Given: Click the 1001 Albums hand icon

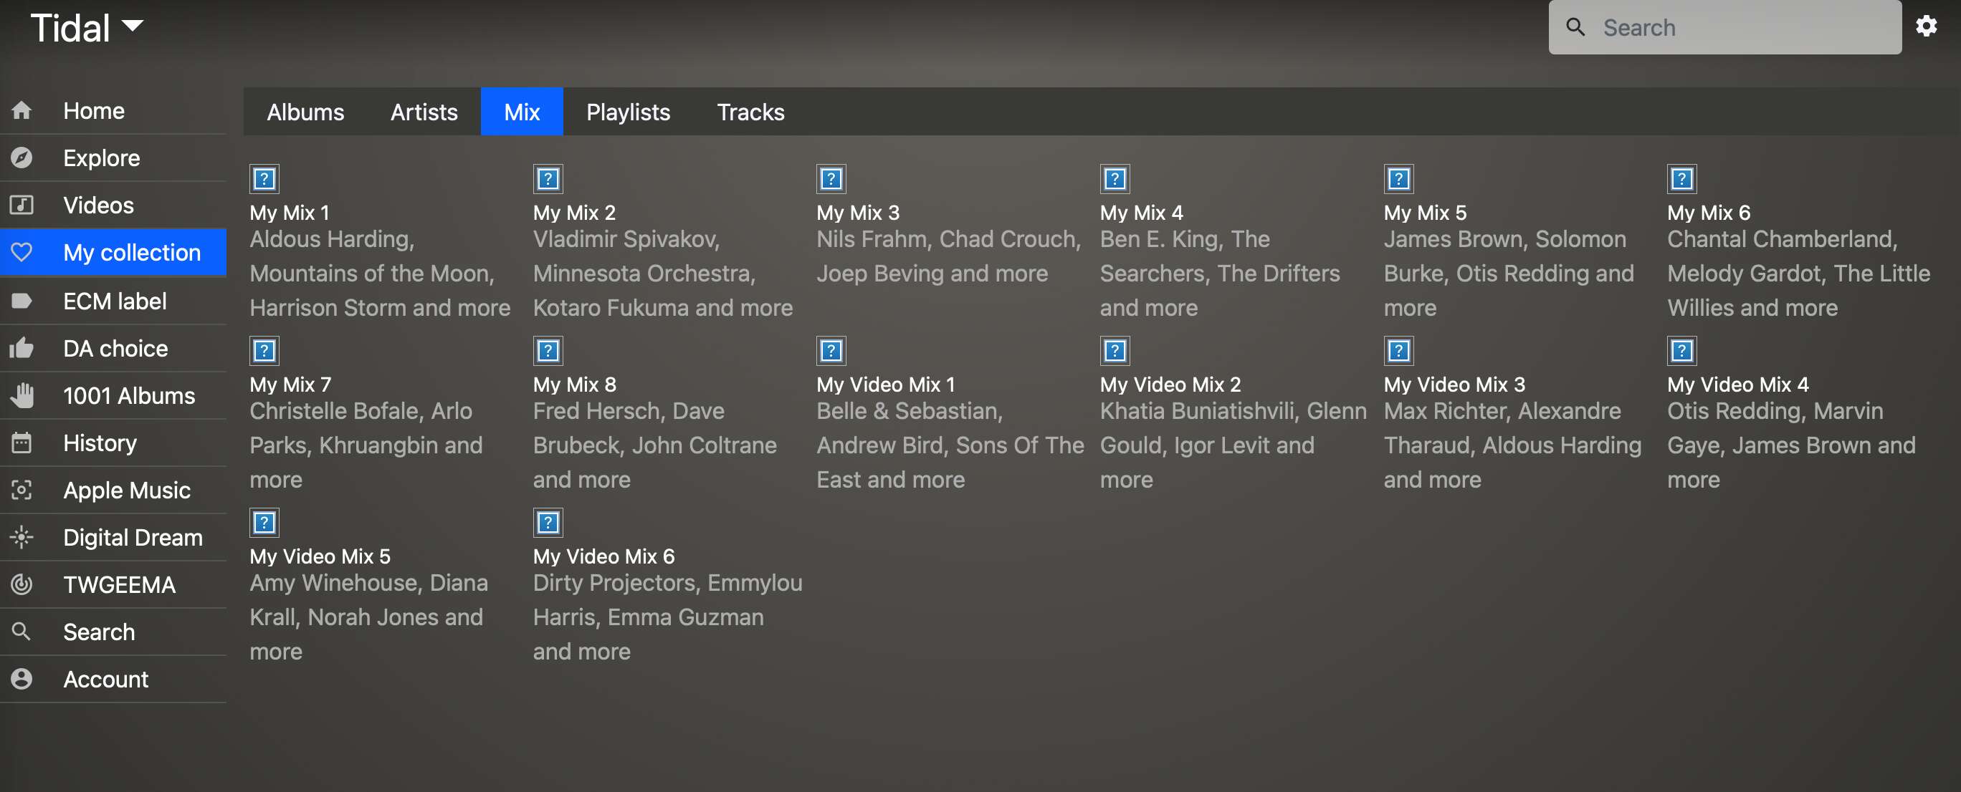Looking at the screenshot, I should (22, 395).
